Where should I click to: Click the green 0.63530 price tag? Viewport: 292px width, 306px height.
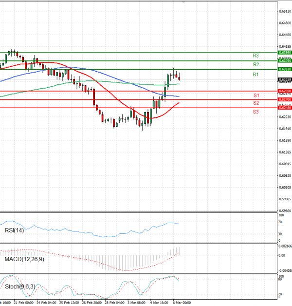point(284,70)
